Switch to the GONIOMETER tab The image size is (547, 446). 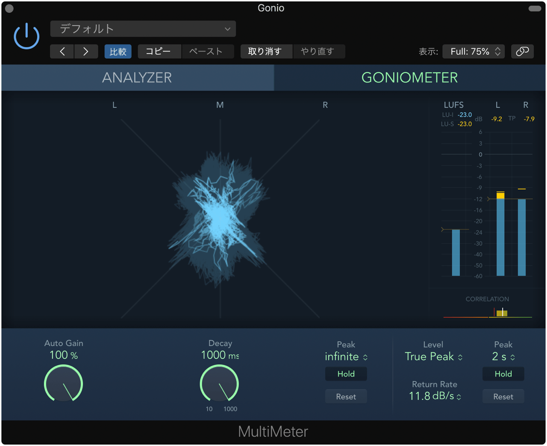pos(409,77)
